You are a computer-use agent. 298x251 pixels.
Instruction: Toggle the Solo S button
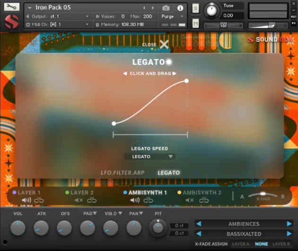pyautogui.click(x=195, y=8)
